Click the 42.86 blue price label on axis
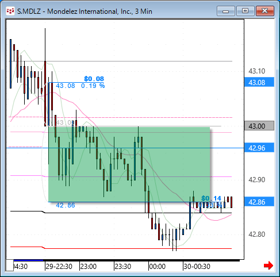Image resolution: width=280 pixels, height=277 pixels. point(259,202)
